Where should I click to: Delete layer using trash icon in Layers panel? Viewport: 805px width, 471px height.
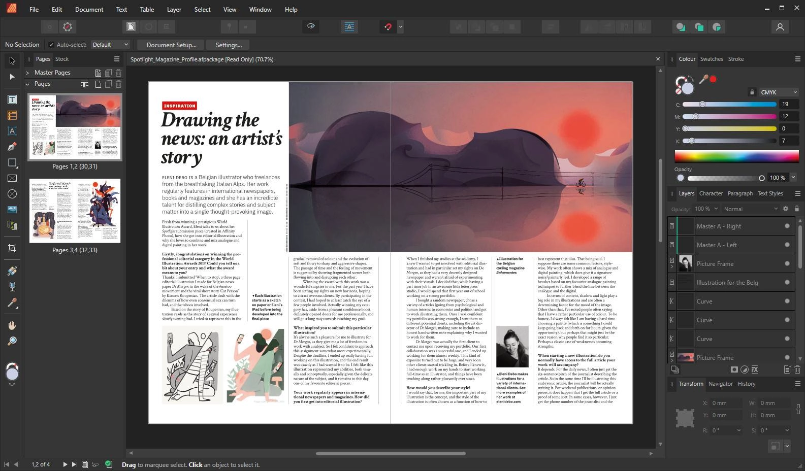[x=797, y=369]
